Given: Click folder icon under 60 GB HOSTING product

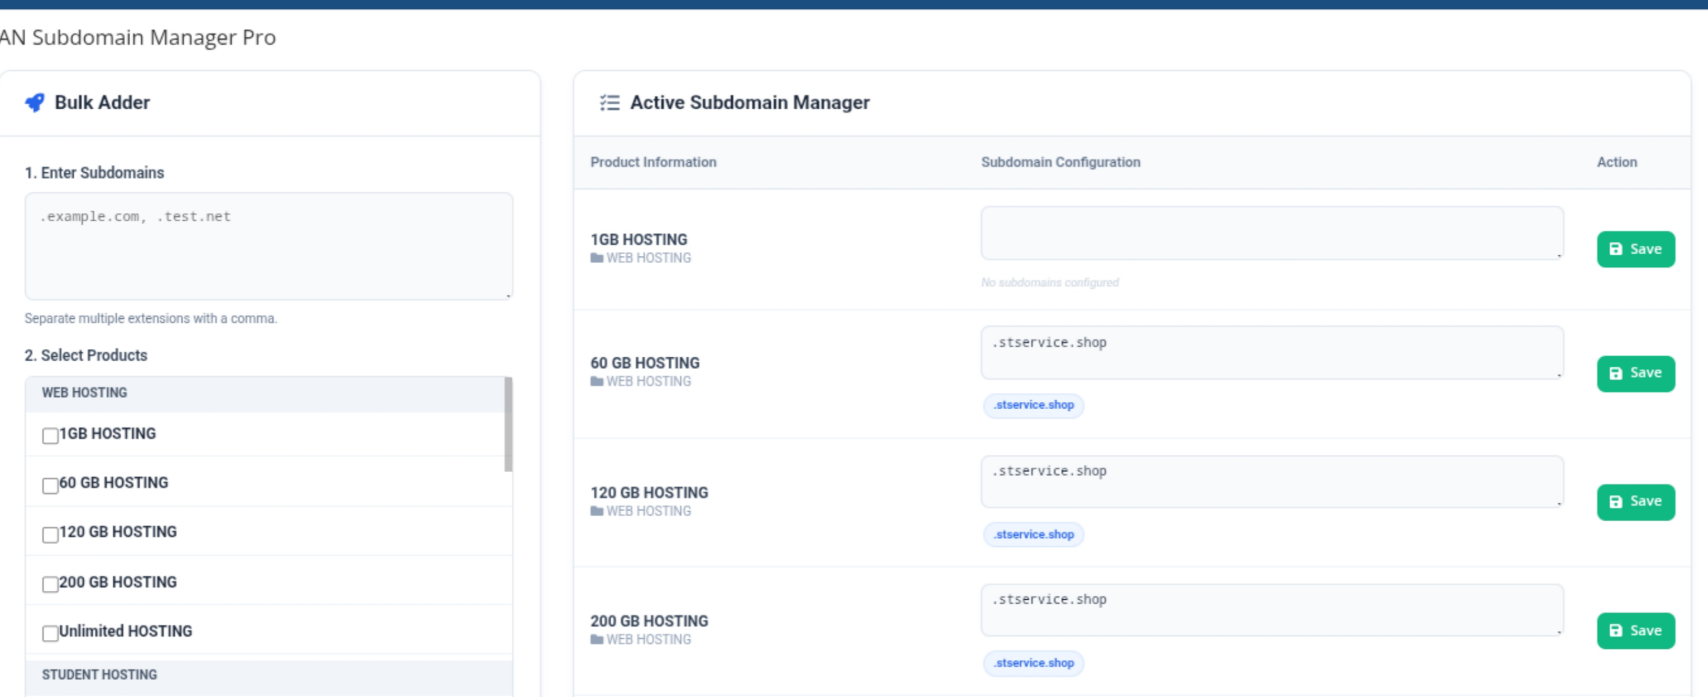Looking at the screenshot, I should point(597,381).
